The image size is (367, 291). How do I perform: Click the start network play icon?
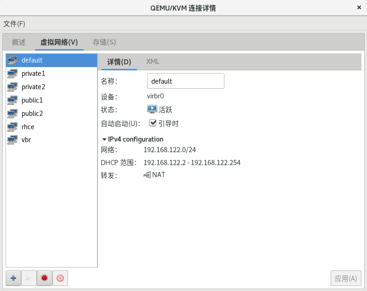(x=29, y=278)
